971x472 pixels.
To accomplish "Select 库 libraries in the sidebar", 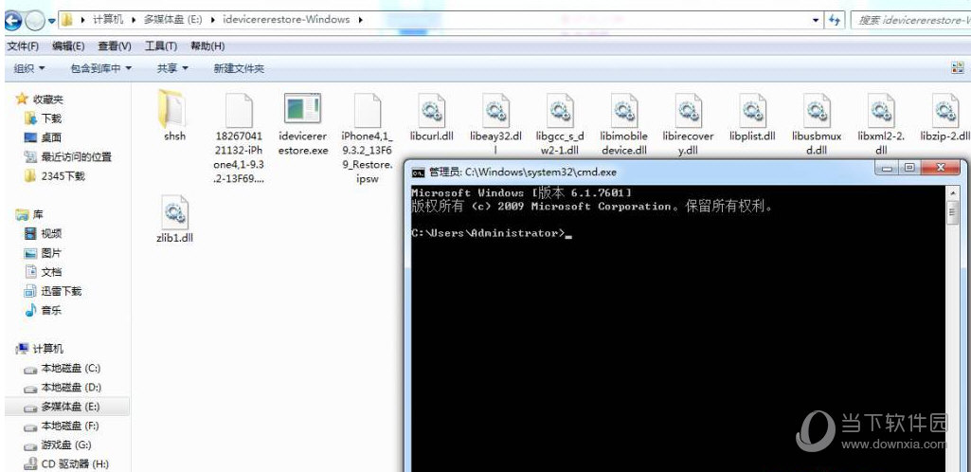I will pos(29,214).
